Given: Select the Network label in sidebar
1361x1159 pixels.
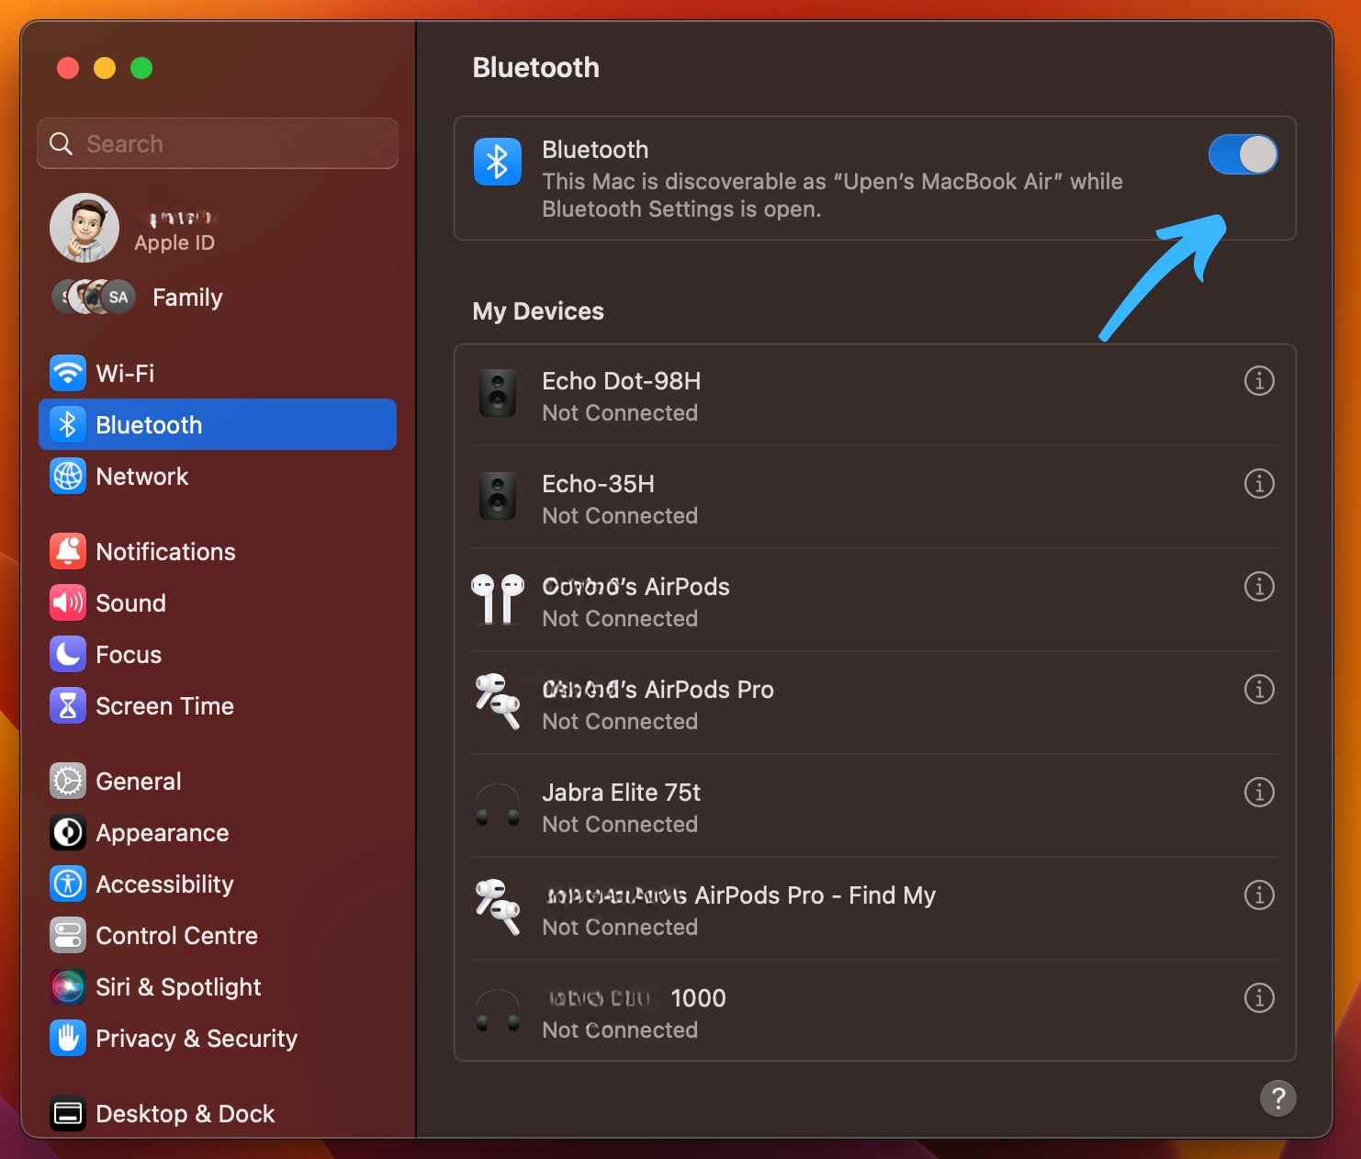Looking at the screenshot, I should (x=142, y=477).
